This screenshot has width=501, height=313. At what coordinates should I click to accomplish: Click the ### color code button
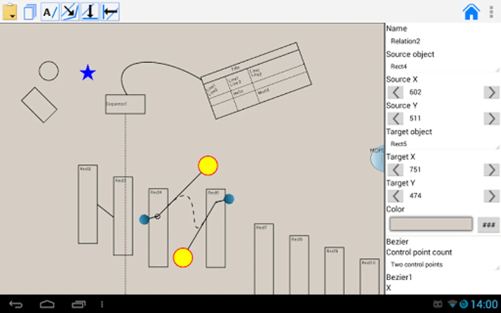pos(488,225)
